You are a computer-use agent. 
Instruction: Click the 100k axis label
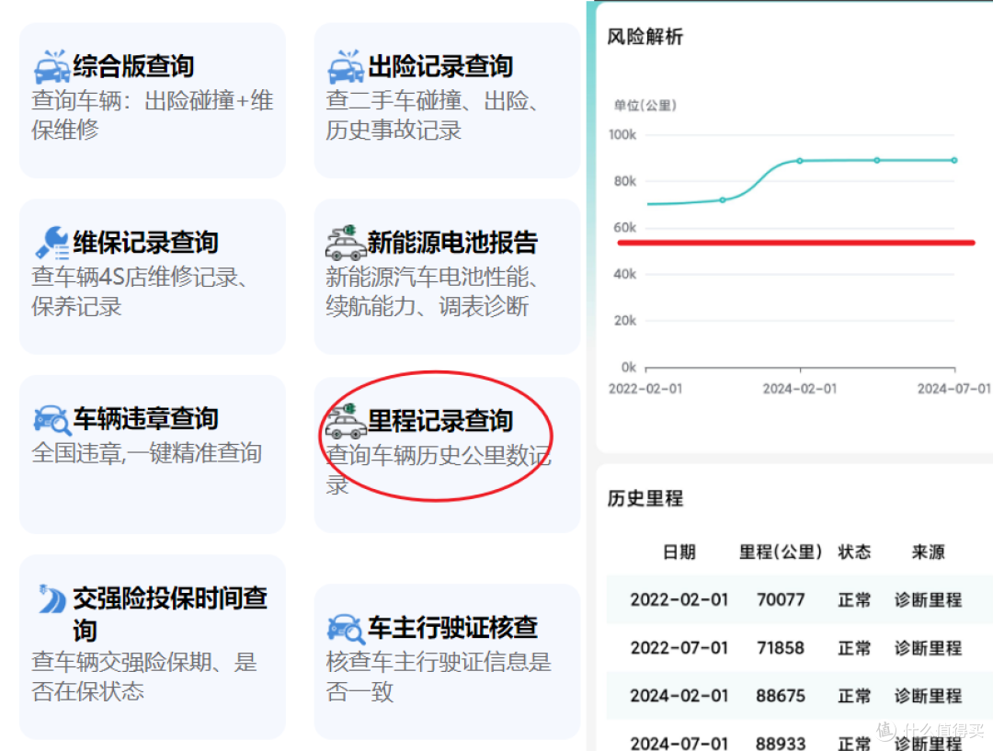[x=622, y=135]
